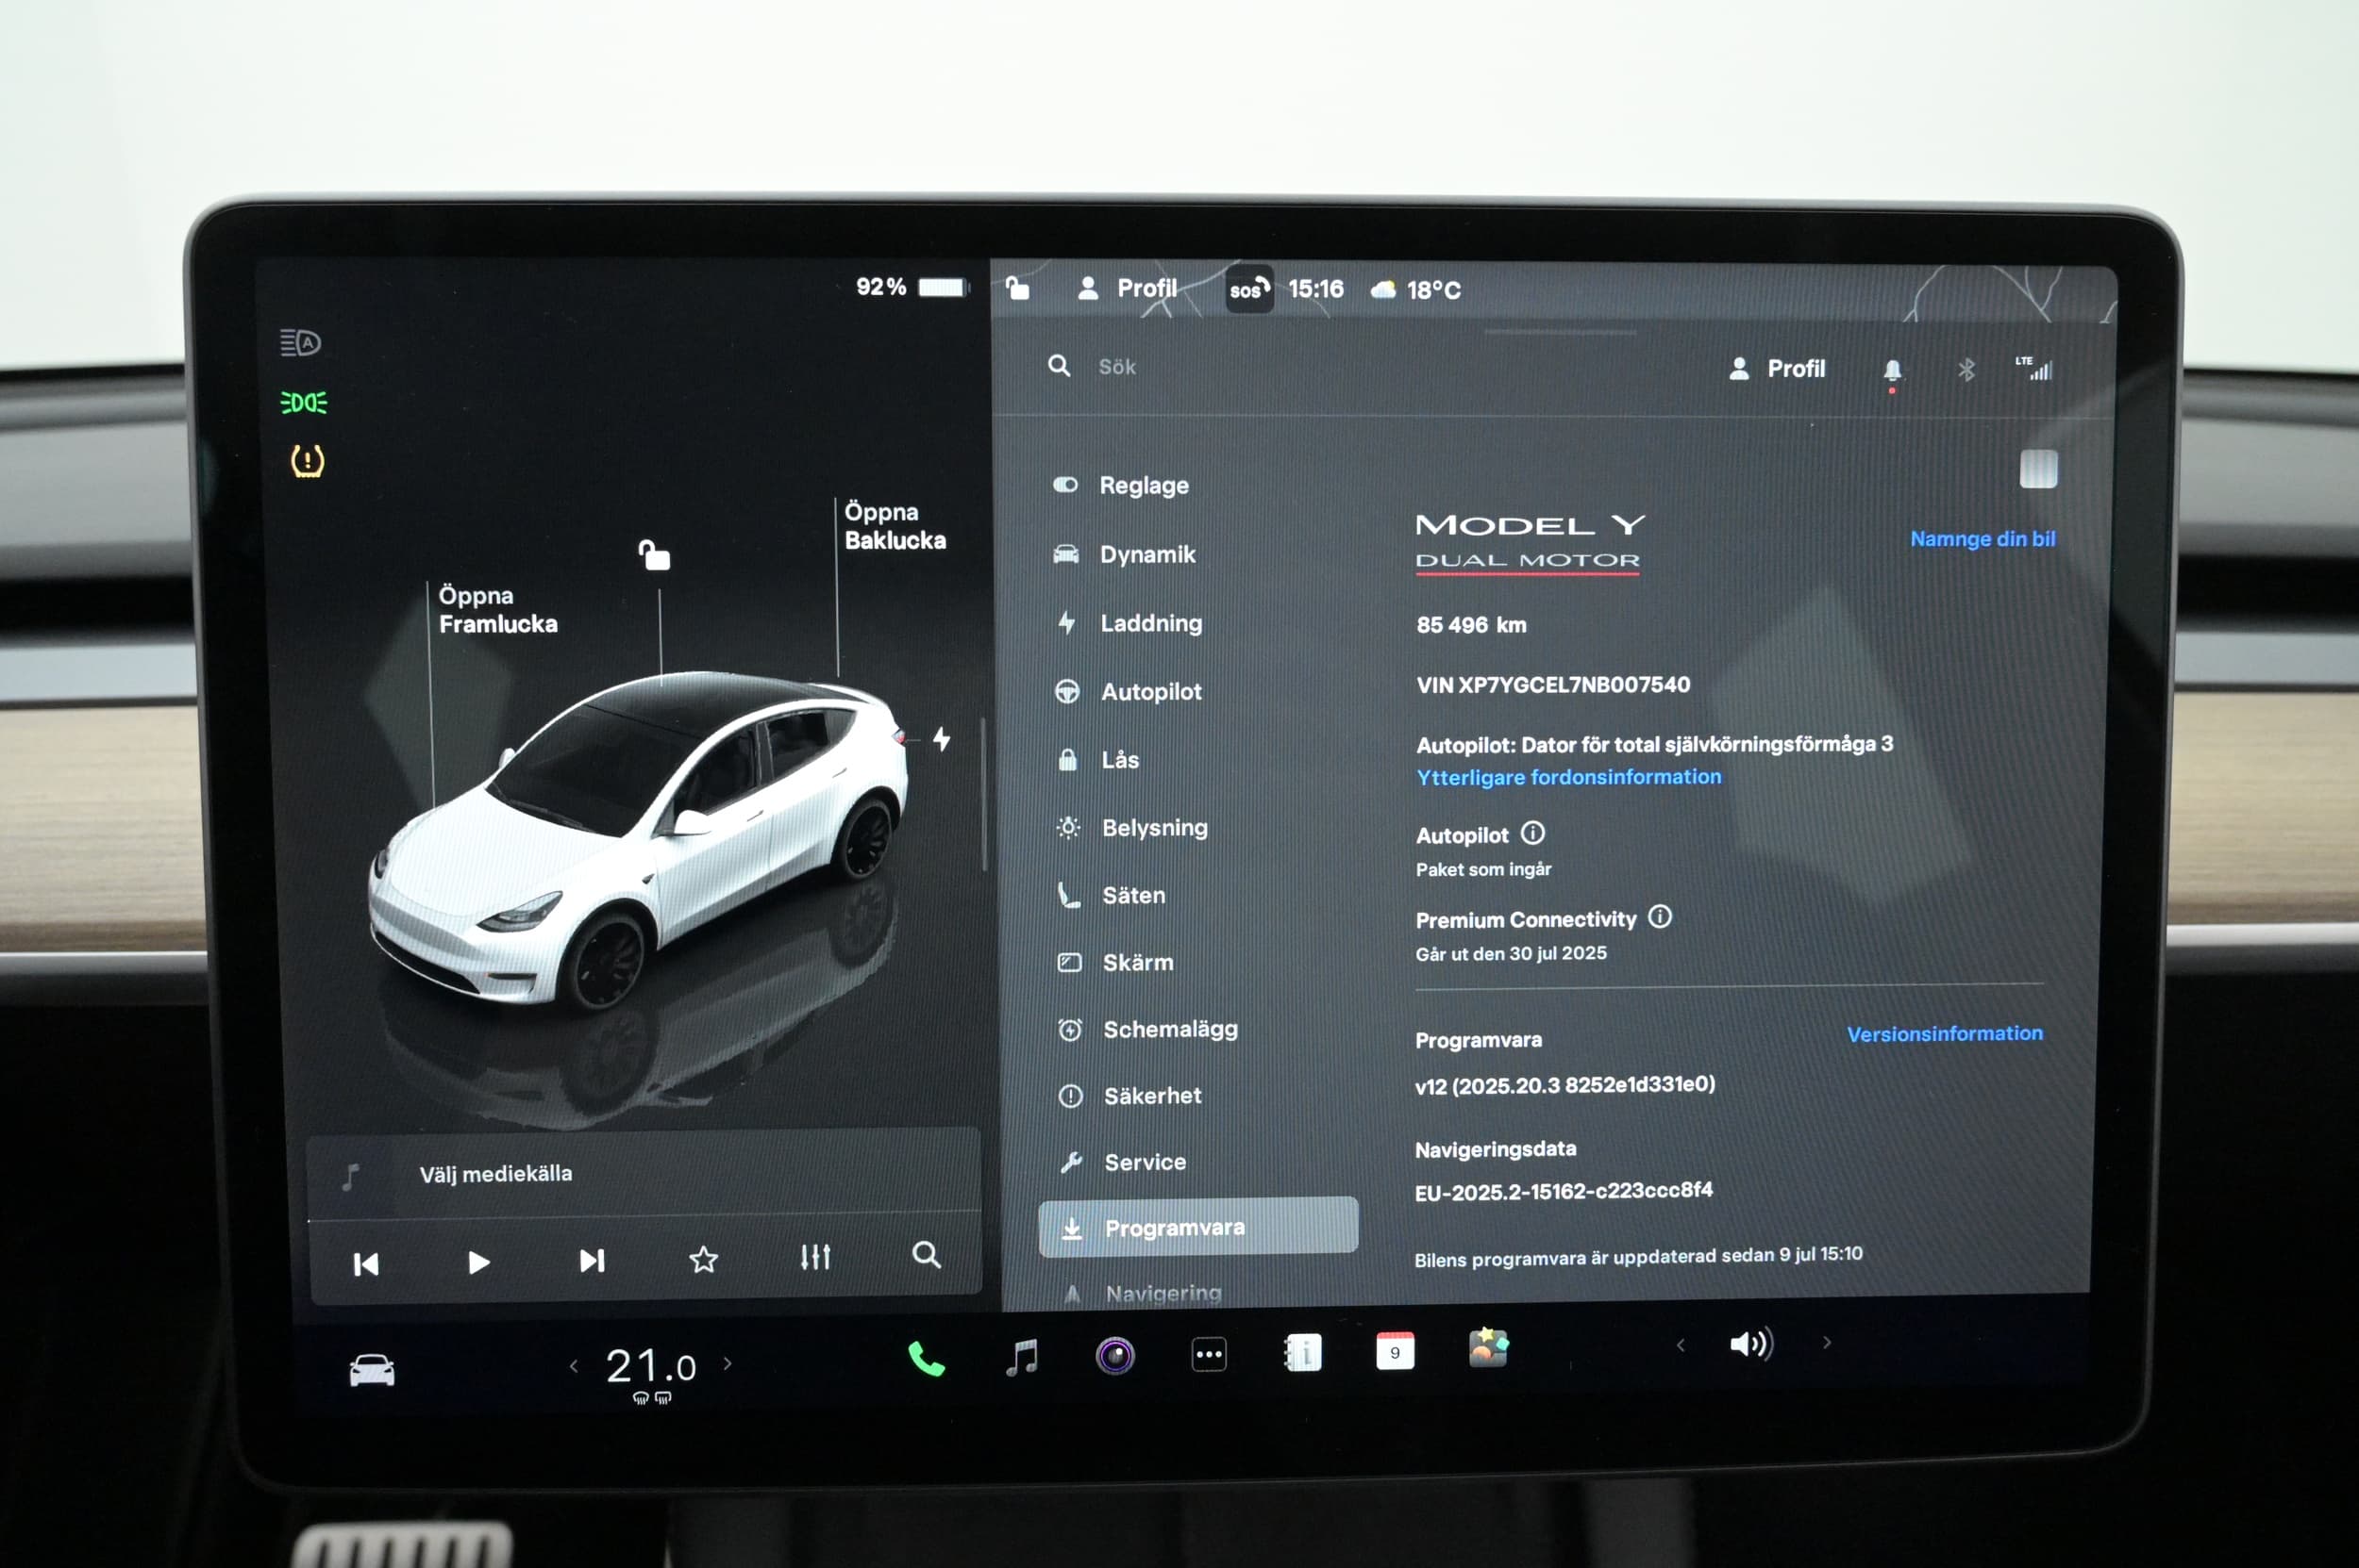Tap the 15:16 clock in status bar
2359x1568 pixels.
[1315, 289]
